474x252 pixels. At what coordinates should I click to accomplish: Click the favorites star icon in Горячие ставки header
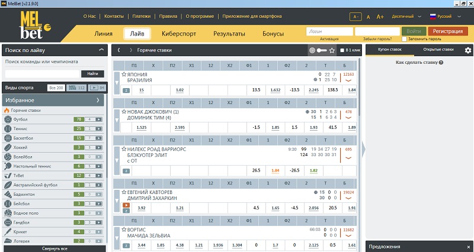coord(332,51)
